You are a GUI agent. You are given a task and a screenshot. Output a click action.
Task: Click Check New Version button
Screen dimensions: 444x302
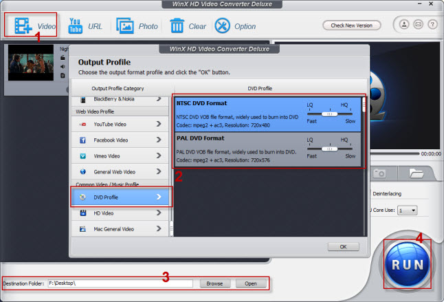coord(352,25)
